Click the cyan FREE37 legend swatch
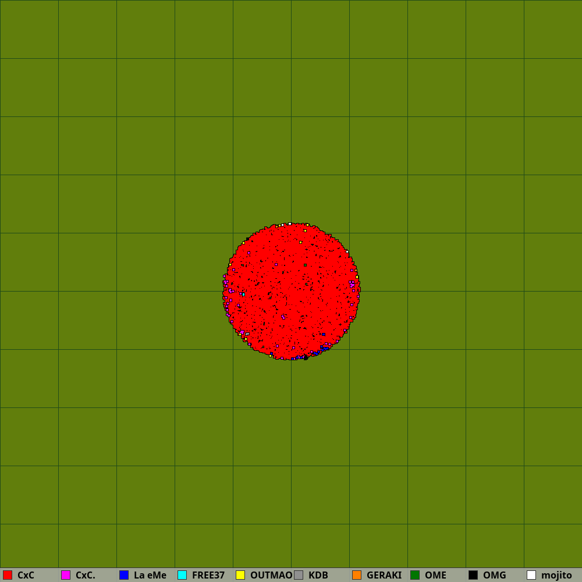This screenshot has height=582, width=582. (x=182, y=575)
